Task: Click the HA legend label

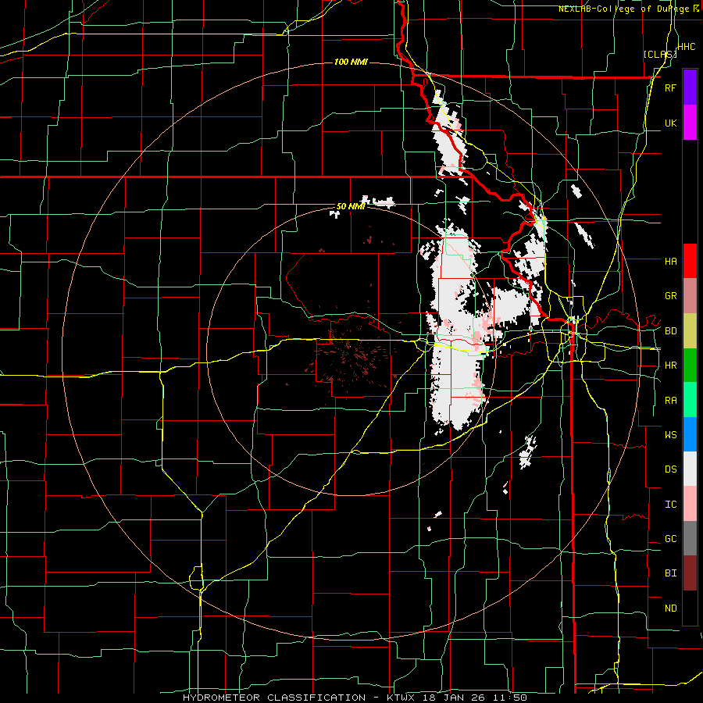Action: click(670, 261)
